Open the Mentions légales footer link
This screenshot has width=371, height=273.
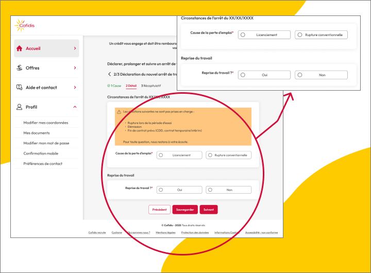[x=166, y=232]
